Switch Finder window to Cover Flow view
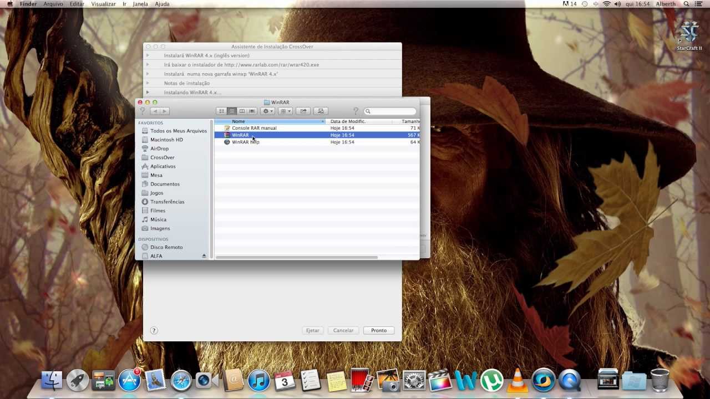This screenshot has height=399, width=710. pyautogui.click(x=252, y=111)
